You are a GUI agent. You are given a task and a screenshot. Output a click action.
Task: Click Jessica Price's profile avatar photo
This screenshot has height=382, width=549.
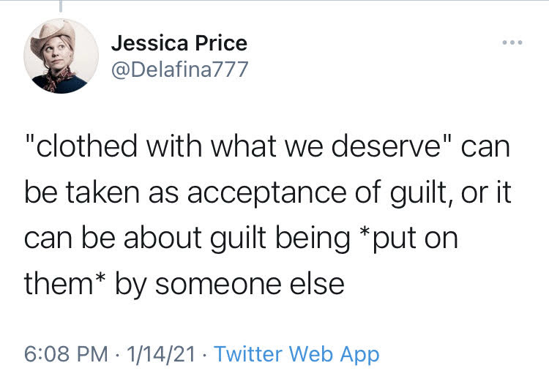tap(60, 57)
